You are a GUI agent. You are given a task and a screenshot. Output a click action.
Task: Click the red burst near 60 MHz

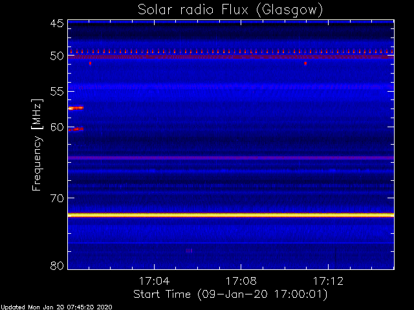pyautogui.click(x=76, y=129)
